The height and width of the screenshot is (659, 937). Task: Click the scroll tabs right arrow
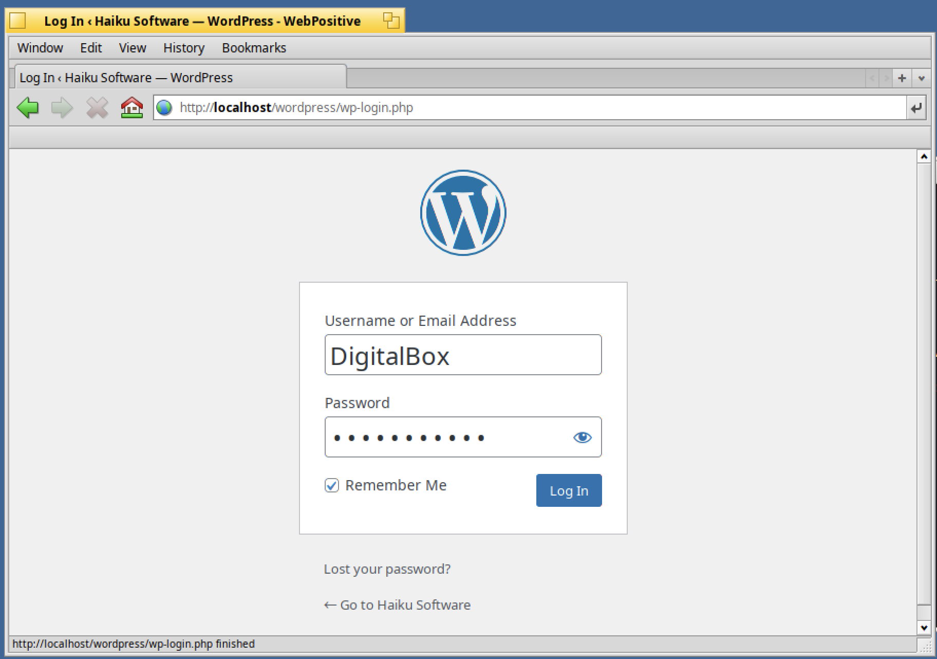coord(885,78)
